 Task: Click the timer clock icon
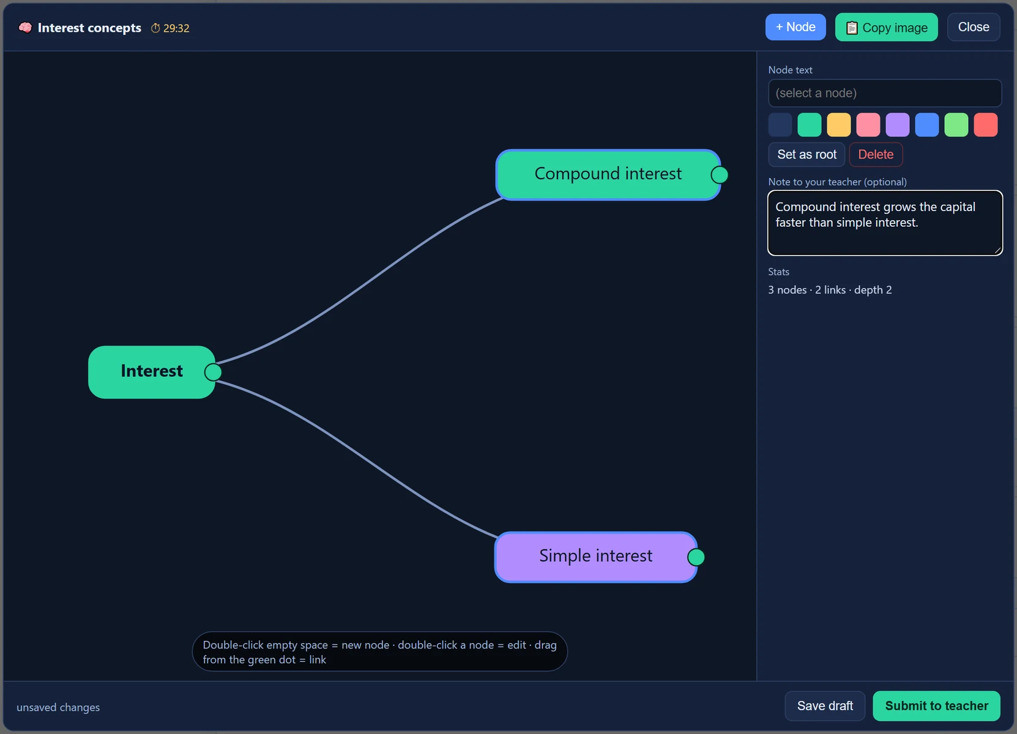155,28
